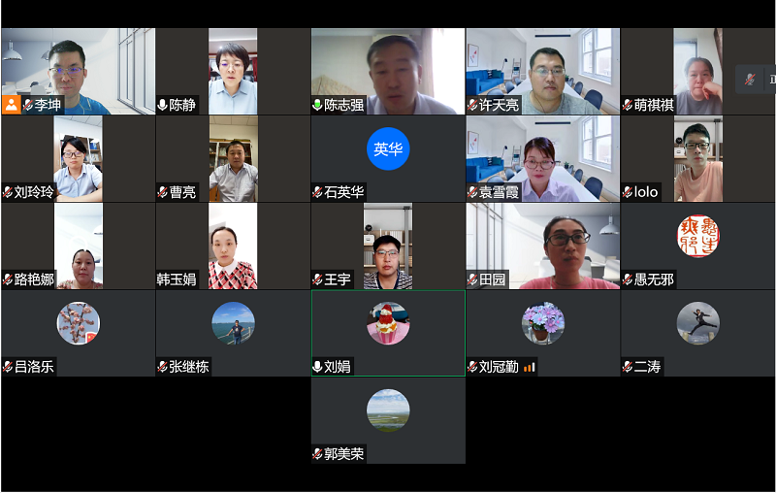Toggle the mute button at right edge
The width and height of the screenshot is (776, 493).
pos(750,80)
